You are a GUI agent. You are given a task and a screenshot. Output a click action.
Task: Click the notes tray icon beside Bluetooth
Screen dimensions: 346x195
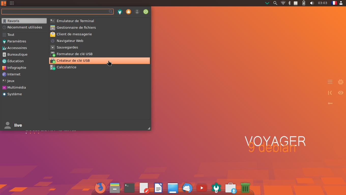coord(296,3)
